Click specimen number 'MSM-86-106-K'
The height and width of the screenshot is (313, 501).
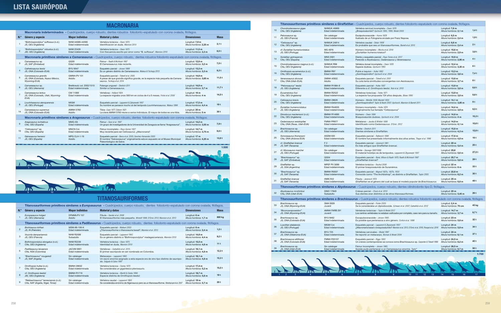coord(76,227)
